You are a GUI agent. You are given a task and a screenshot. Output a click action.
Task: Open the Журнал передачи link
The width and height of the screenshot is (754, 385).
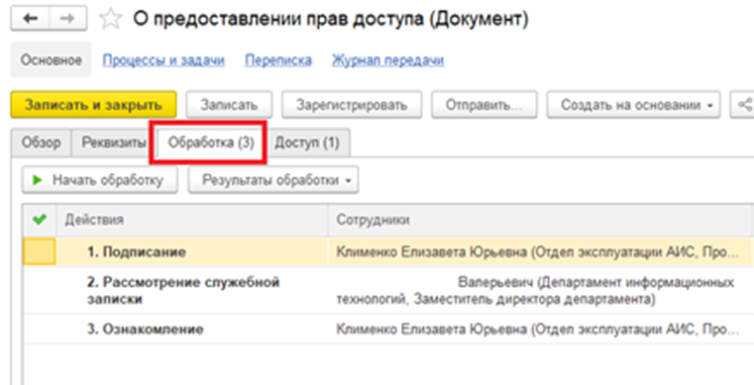coord(387,60)
